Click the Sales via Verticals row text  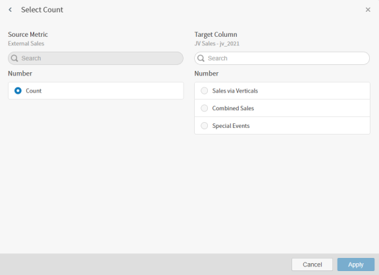[x=235, y=91]
